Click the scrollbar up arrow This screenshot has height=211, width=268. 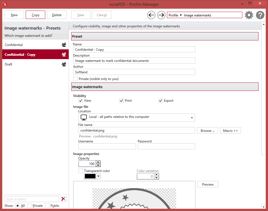point(264,25)
